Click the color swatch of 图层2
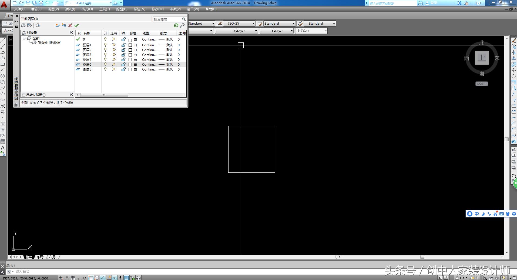 coord(130,50)
